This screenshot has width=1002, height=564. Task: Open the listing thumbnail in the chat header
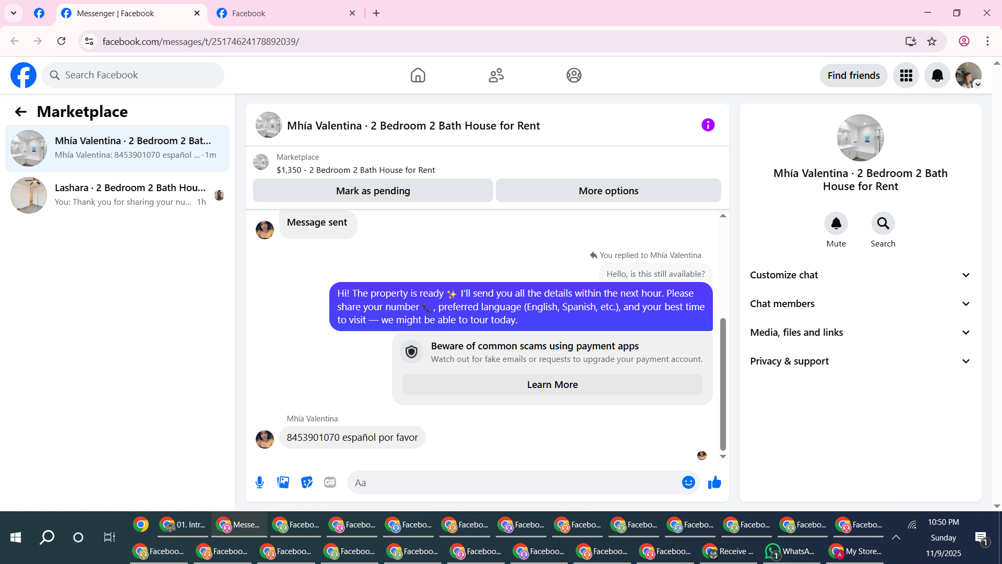[x=269, y=125]
